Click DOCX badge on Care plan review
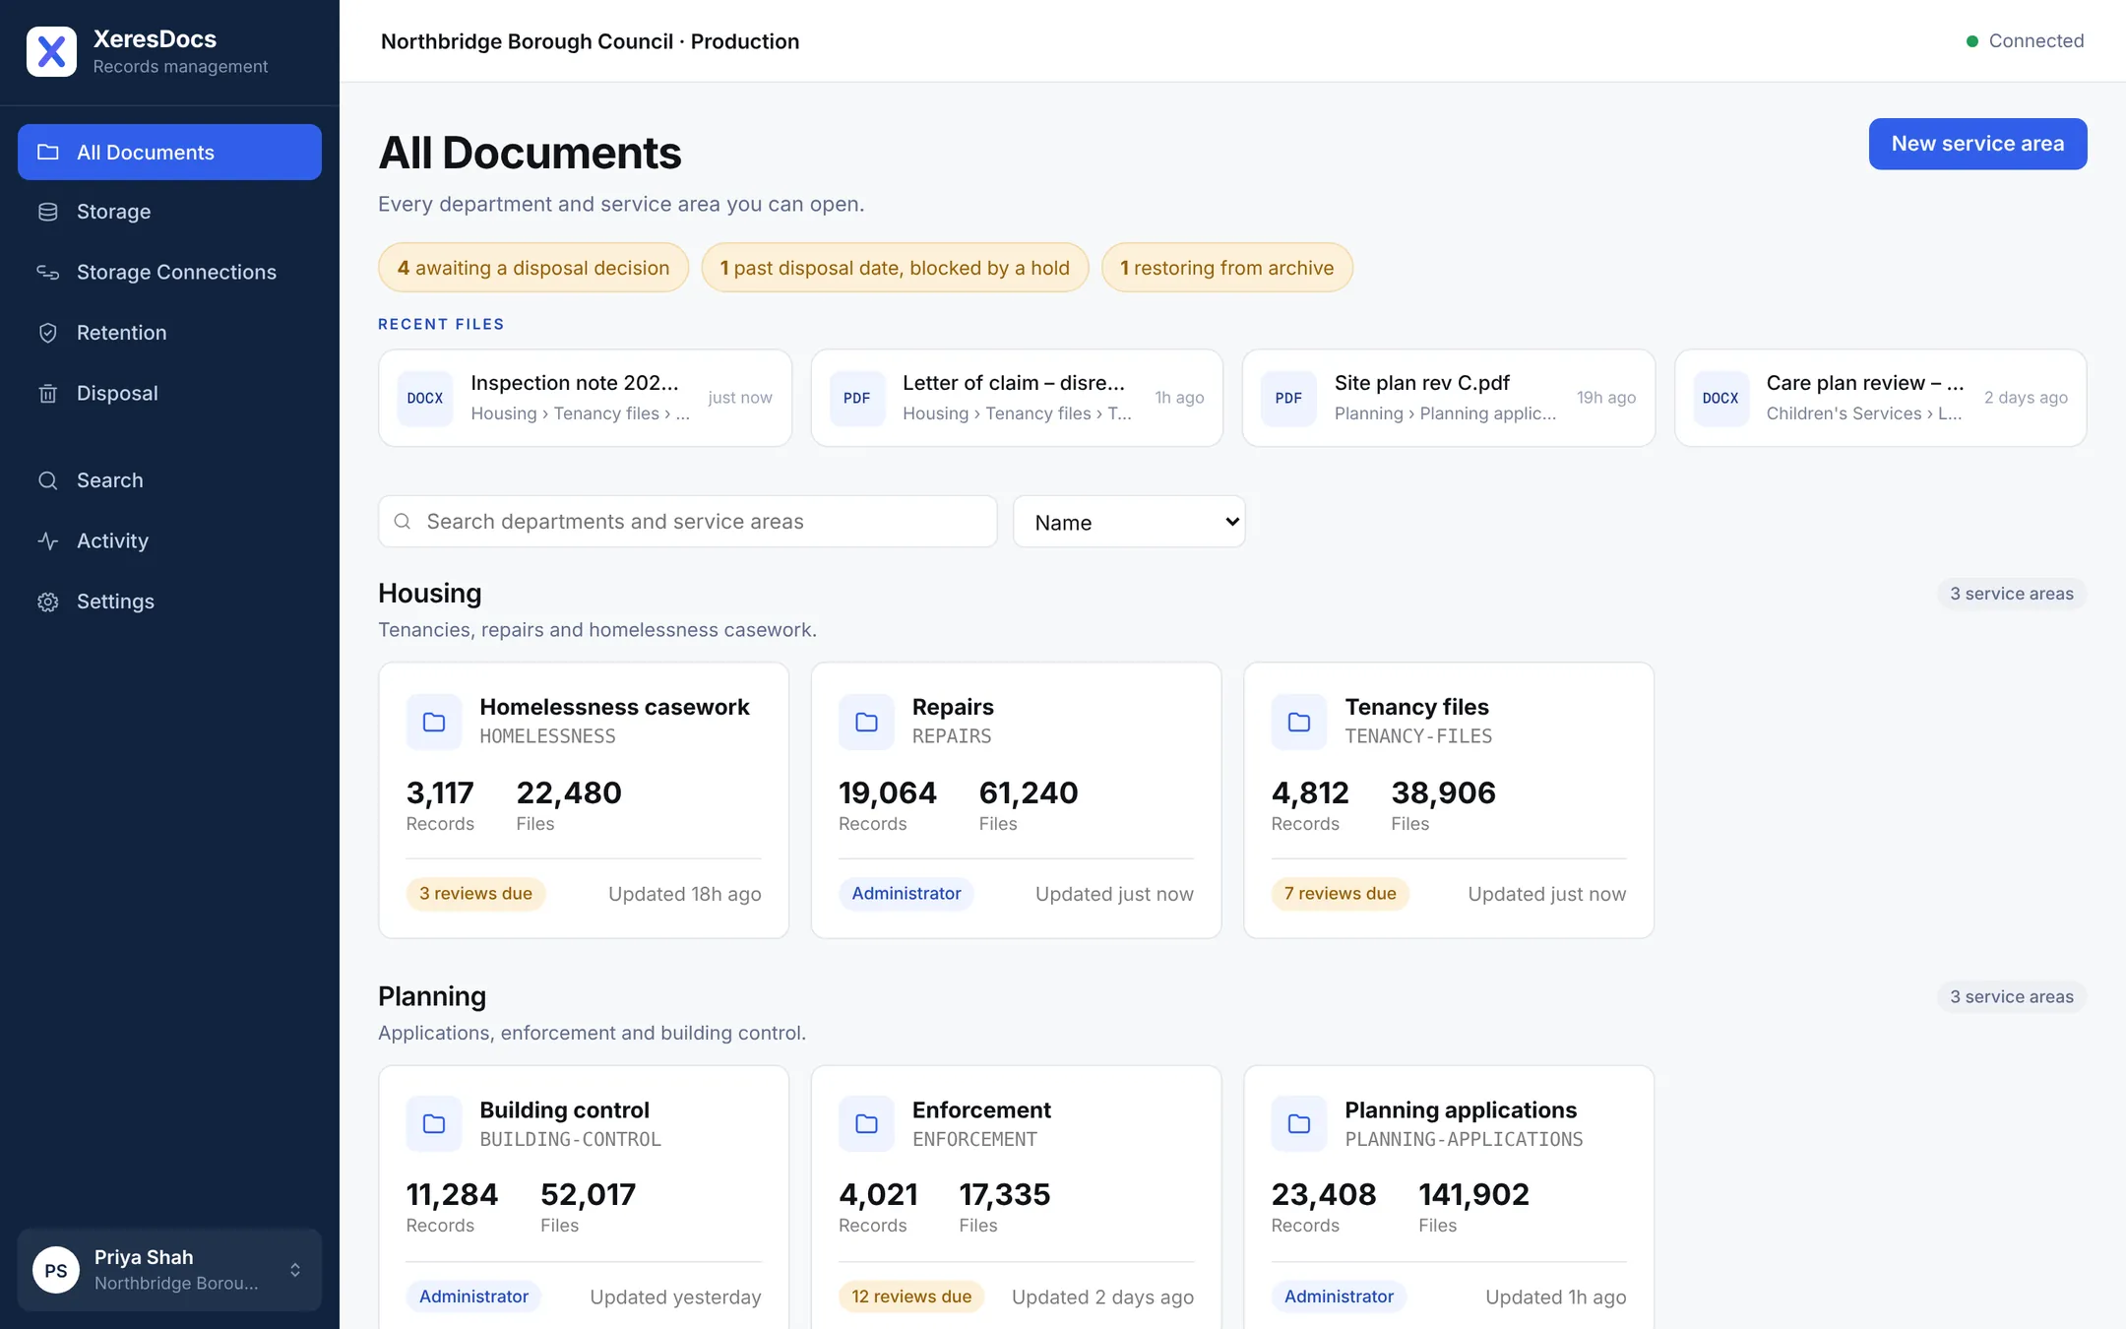The height and width of the screenshot is (1329, 2126). (1720, 398)
